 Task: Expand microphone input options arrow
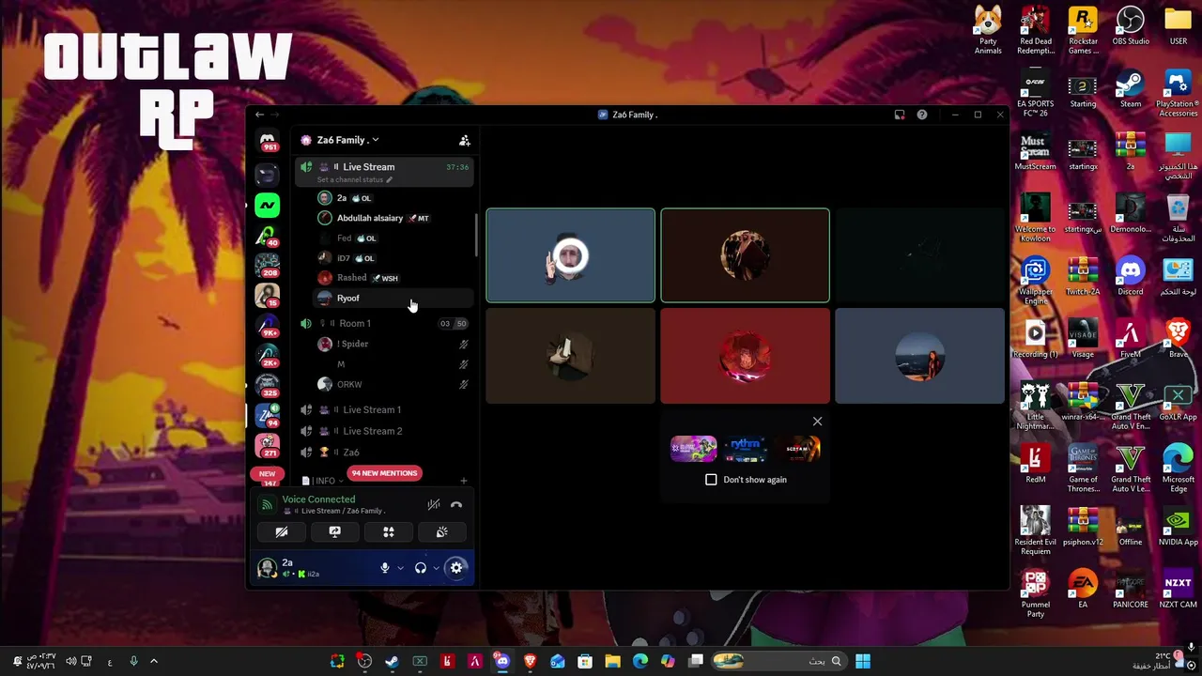click(x=400, y=568)
